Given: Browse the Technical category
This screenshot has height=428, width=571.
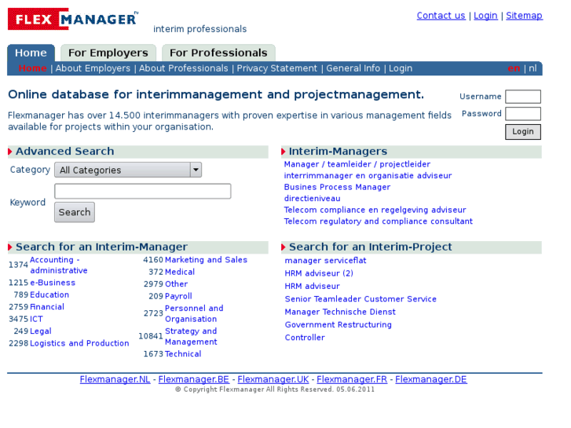Looking at the screenshot, I should [183, 353].
